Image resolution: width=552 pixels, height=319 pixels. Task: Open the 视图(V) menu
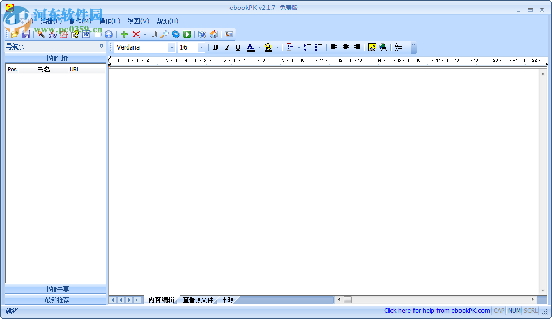pyautogui.click(x=137, y=21)
